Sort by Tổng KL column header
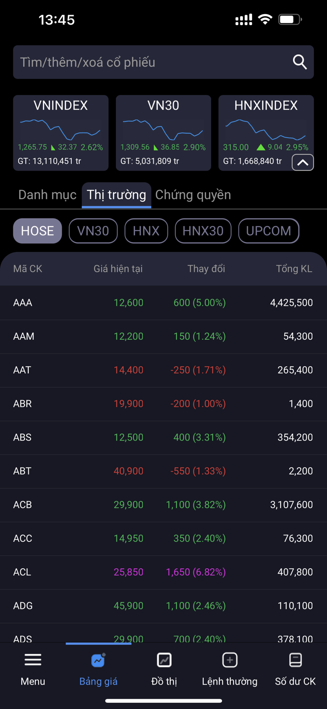Screen dimensions: 327x709 [293, 269]
